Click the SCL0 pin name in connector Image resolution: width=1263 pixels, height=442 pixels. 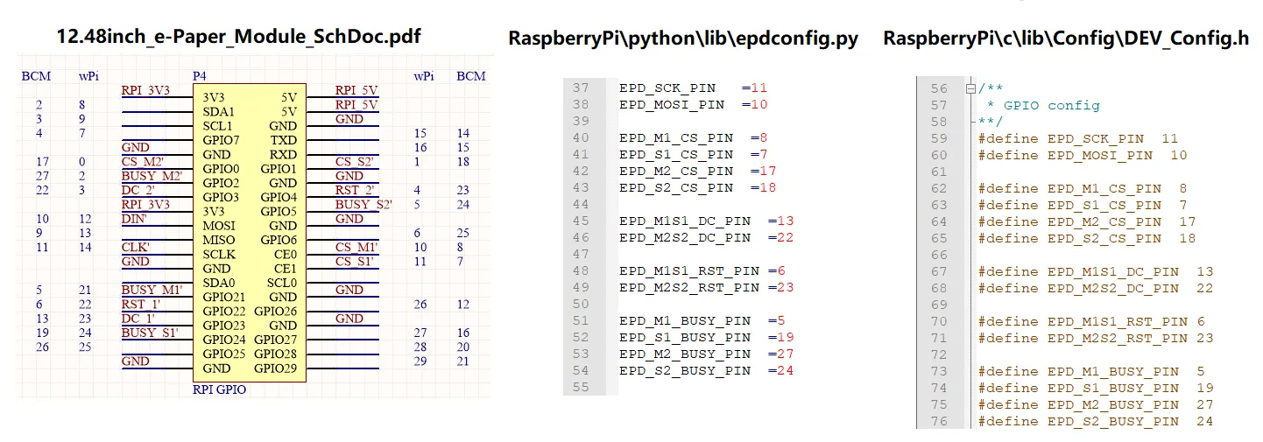[282, 283]
